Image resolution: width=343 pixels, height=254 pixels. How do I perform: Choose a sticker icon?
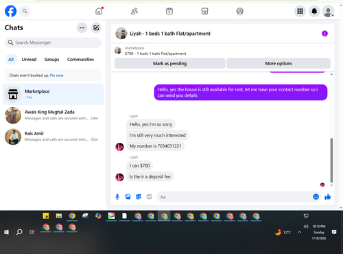coord(139,197)
